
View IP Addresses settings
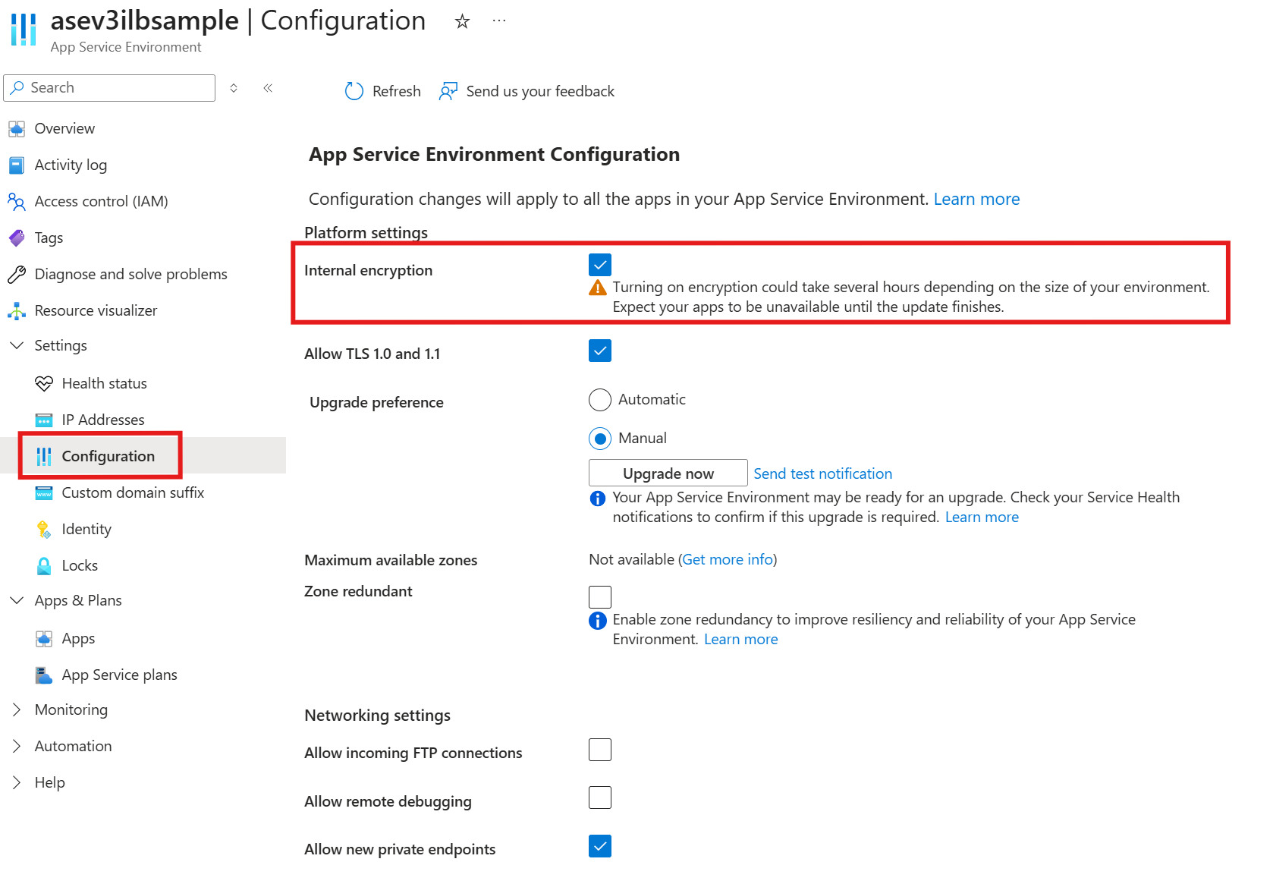102,420
